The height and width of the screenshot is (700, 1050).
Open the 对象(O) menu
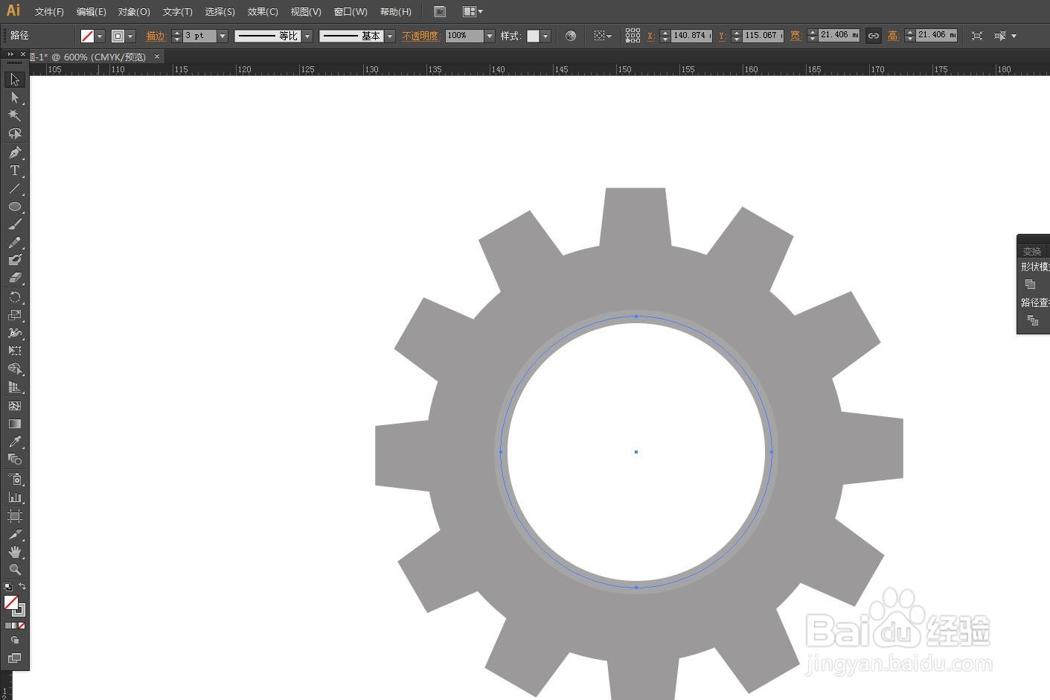tap(134, 12)
